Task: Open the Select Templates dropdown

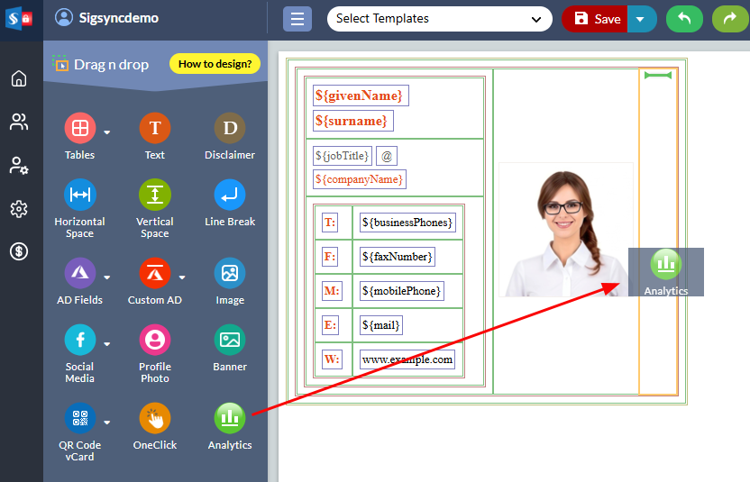Action: click(x=439, y=19)
